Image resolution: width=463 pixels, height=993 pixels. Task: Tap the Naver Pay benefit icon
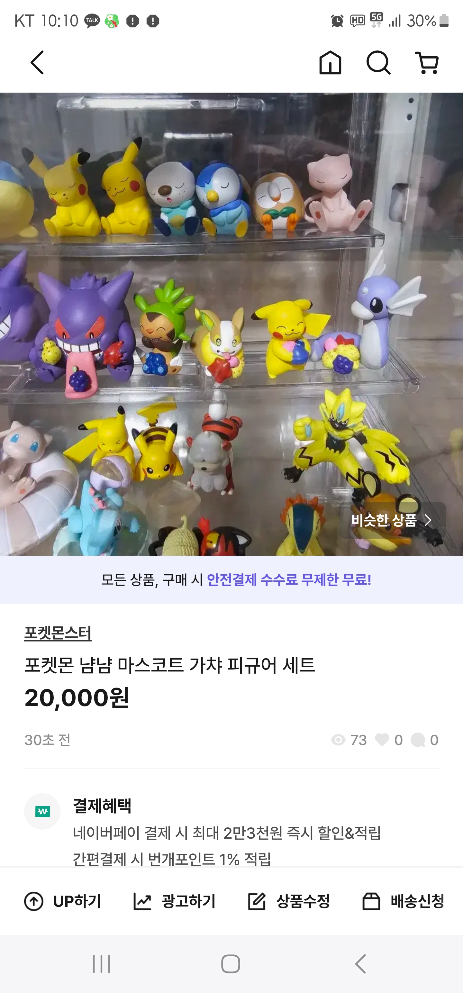pos(42,811)
